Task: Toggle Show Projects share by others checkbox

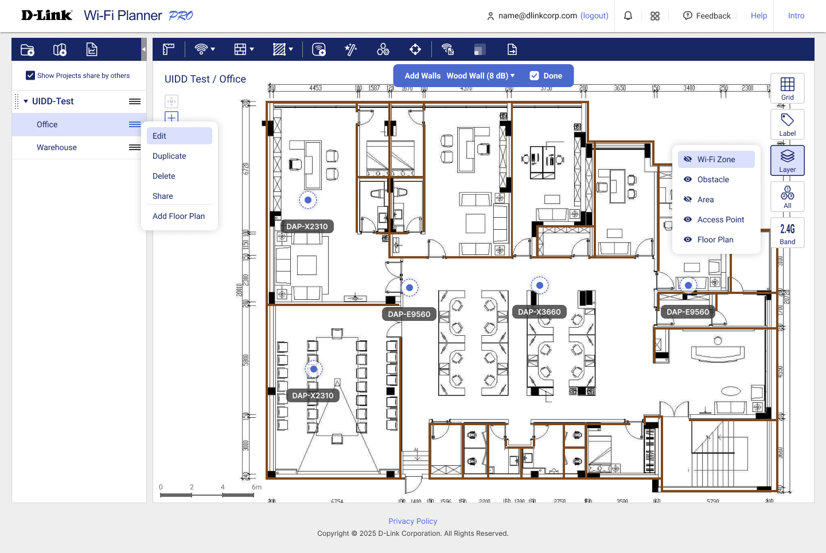Action: coord(30,76)
